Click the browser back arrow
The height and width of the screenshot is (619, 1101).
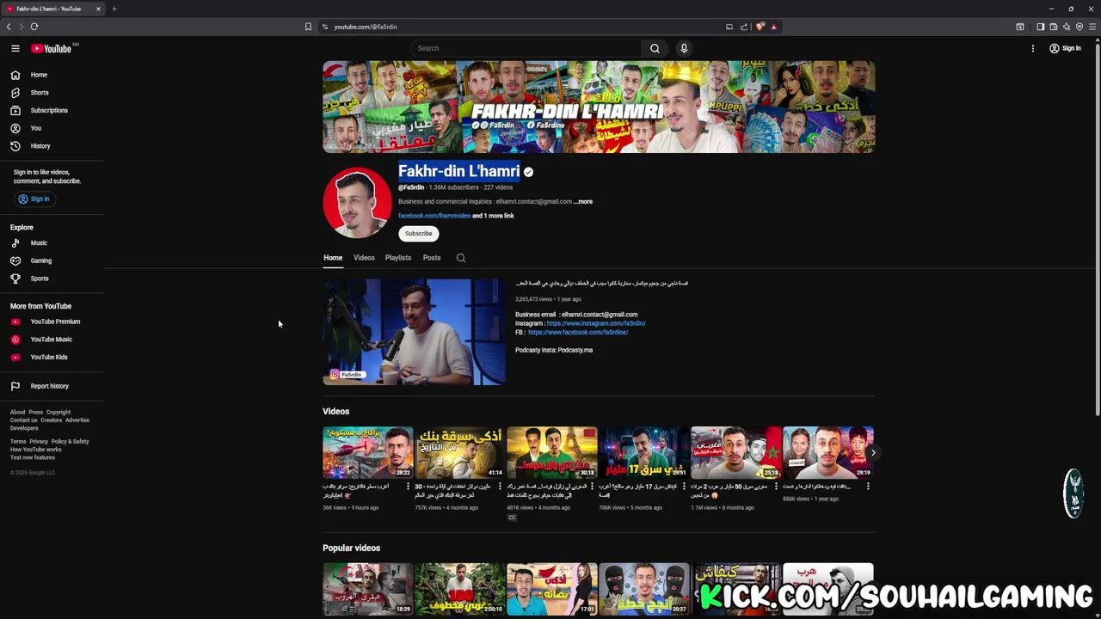[x=9, y=27]
